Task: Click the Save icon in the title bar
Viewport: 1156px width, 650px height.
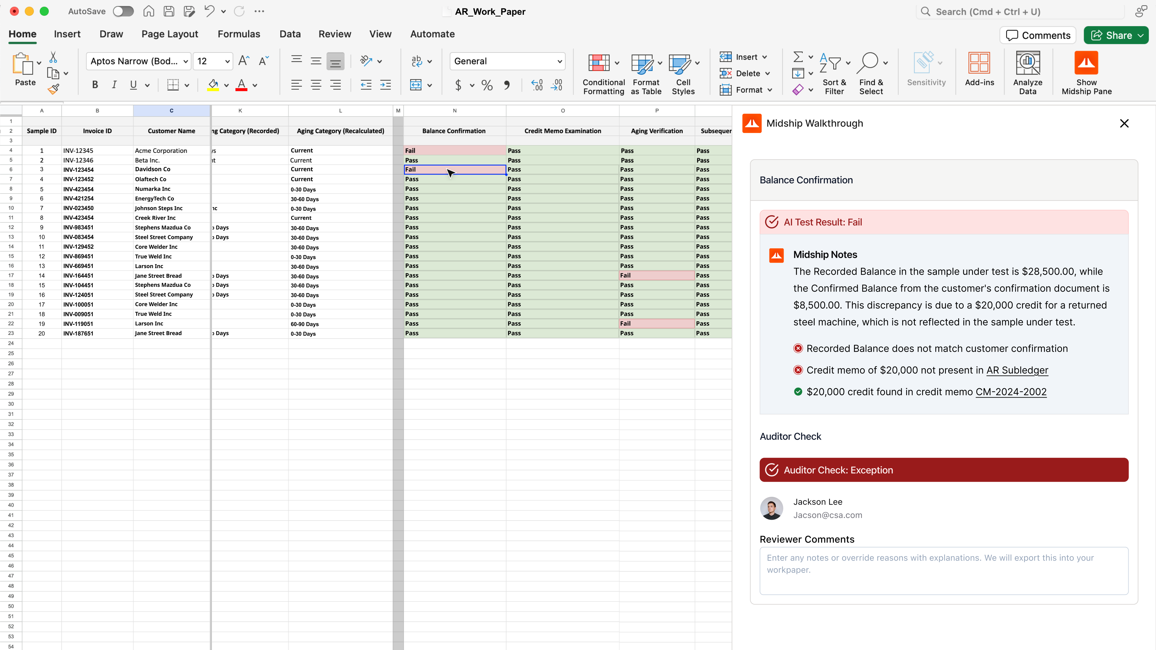Action: click(169, 11)
